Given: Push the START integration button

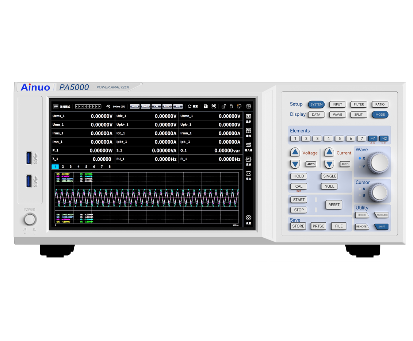Looking at the screenshot, I should click(x=299, y=200).
